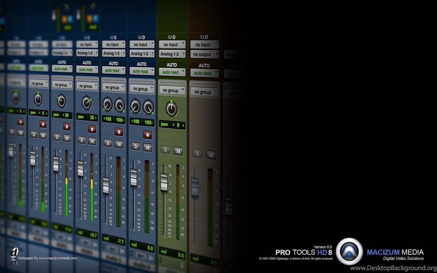Click volume fader of vol -7.7 channel

(106, 185)
